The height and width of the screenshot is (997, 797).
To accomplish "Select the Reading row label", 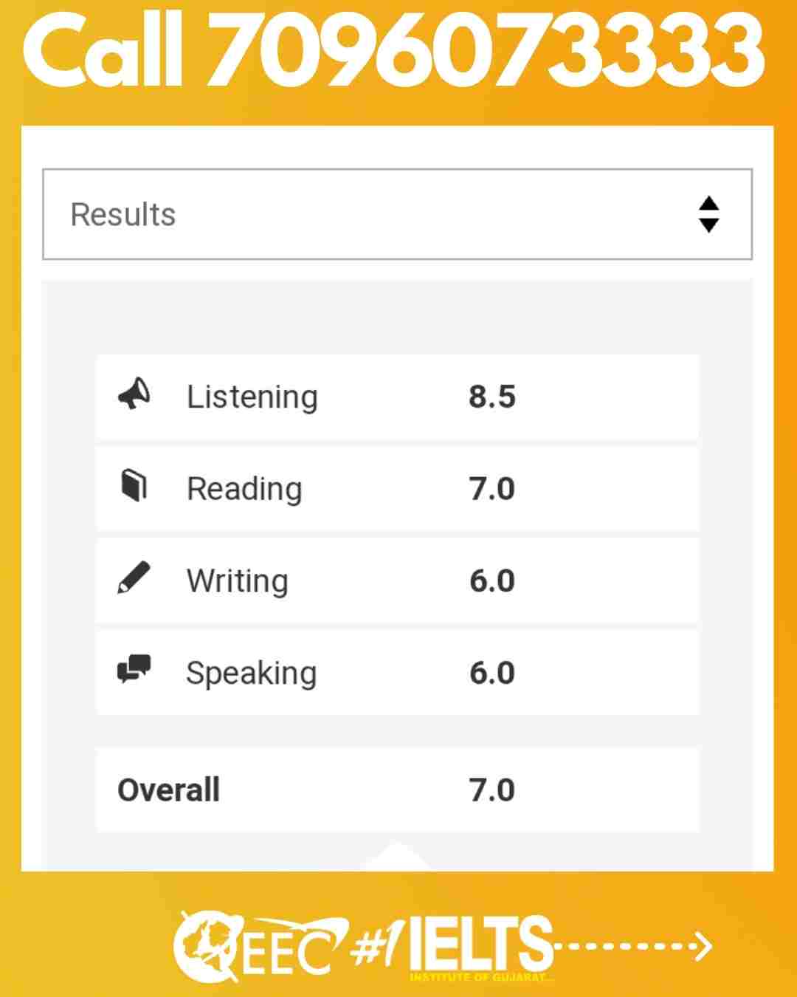I will click(244, 489).
